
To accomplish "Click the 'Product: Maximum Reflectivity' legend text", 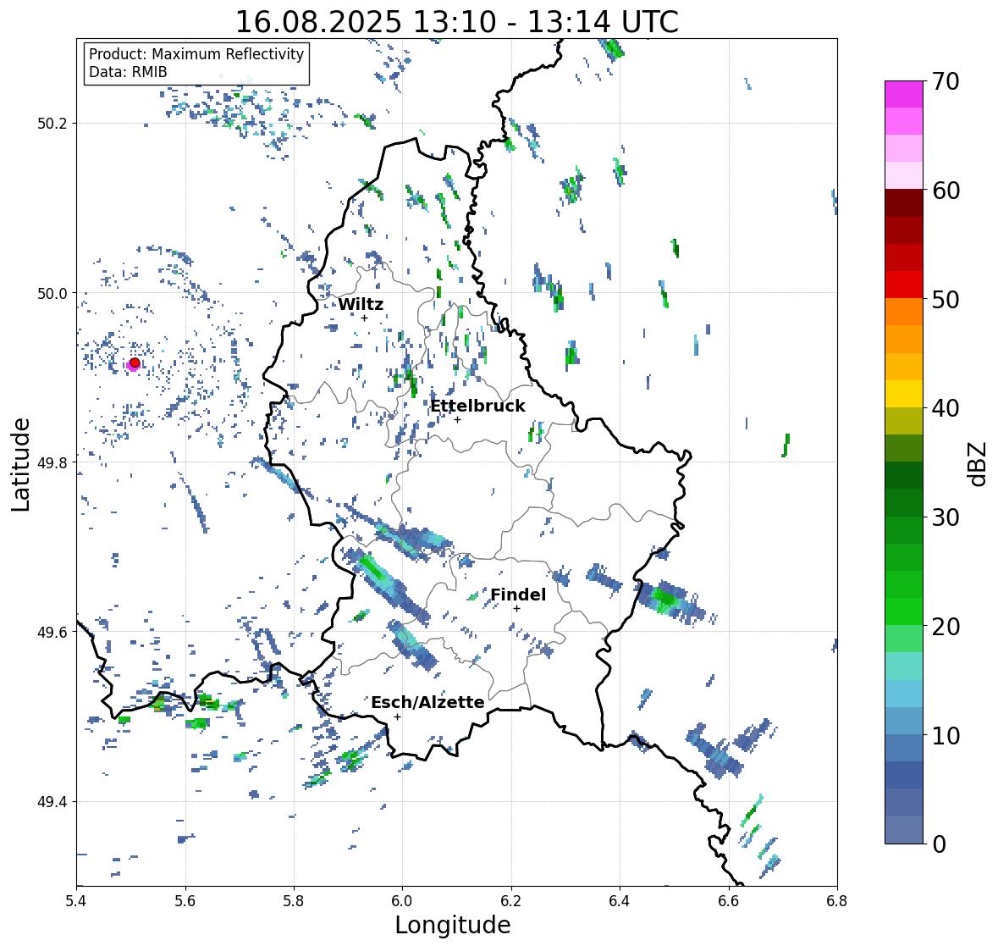I will [196, 54].
